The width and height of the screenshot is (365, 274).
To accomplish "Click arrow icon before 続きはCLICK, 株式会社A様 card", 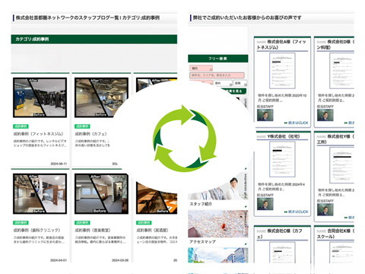I will pos(286,123).
